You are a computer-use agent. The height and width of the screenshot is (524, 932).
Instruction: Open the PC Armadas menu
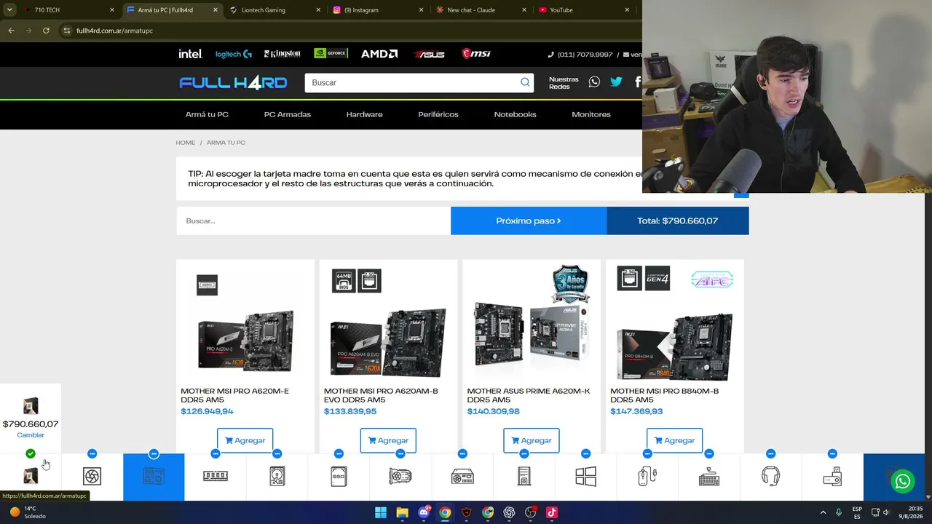[x=288, y=114]
